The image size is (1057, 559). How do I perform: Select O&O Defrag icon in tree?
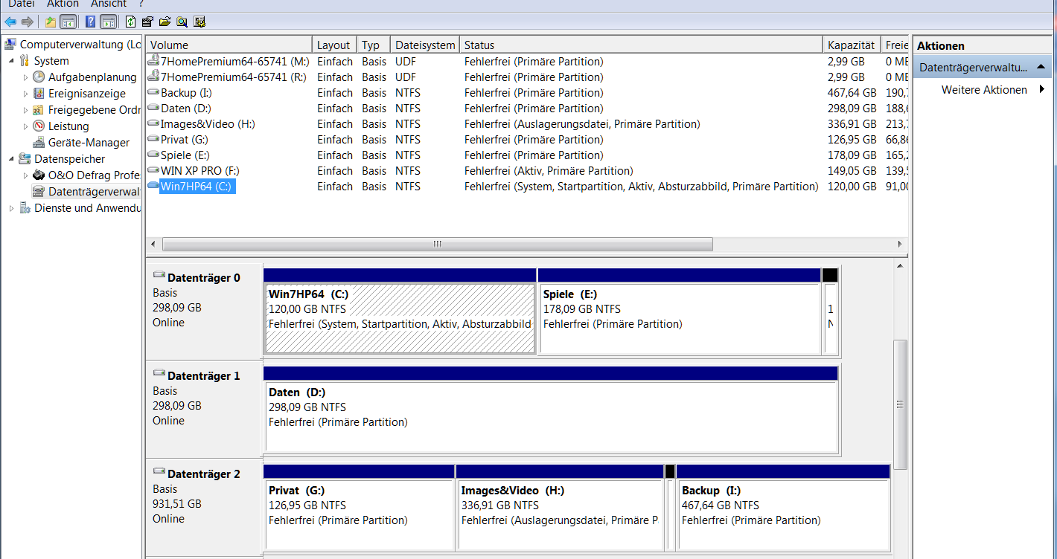click(39, 175)
